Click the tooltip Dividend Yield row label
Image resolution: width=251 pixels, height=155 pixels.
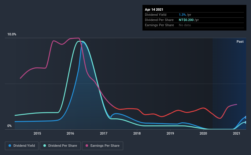(156, 15)
